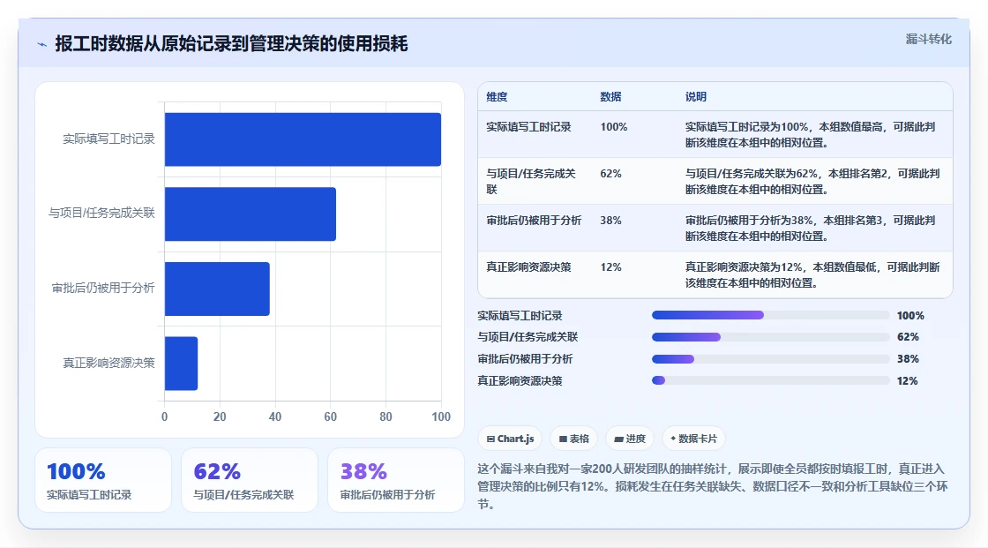Click description mentioning 本组排名第3

811,228
